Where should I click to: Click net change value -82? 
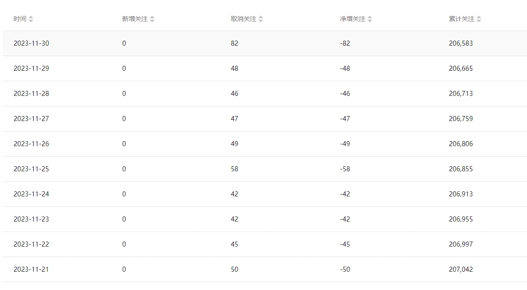[x=345, y=43]
